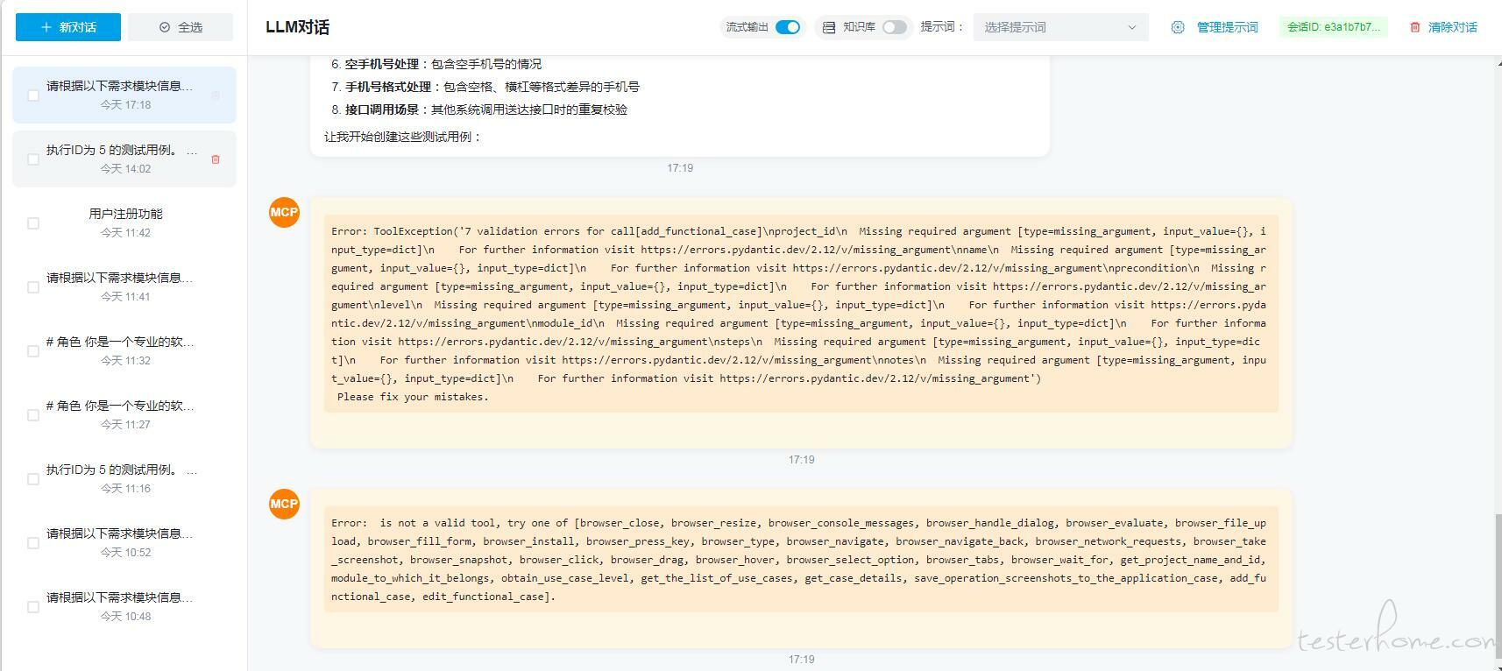The image size is (1502, 671).
Task: Click the red trash icon on 14:02 conversation
Action: tap(216, 159)
